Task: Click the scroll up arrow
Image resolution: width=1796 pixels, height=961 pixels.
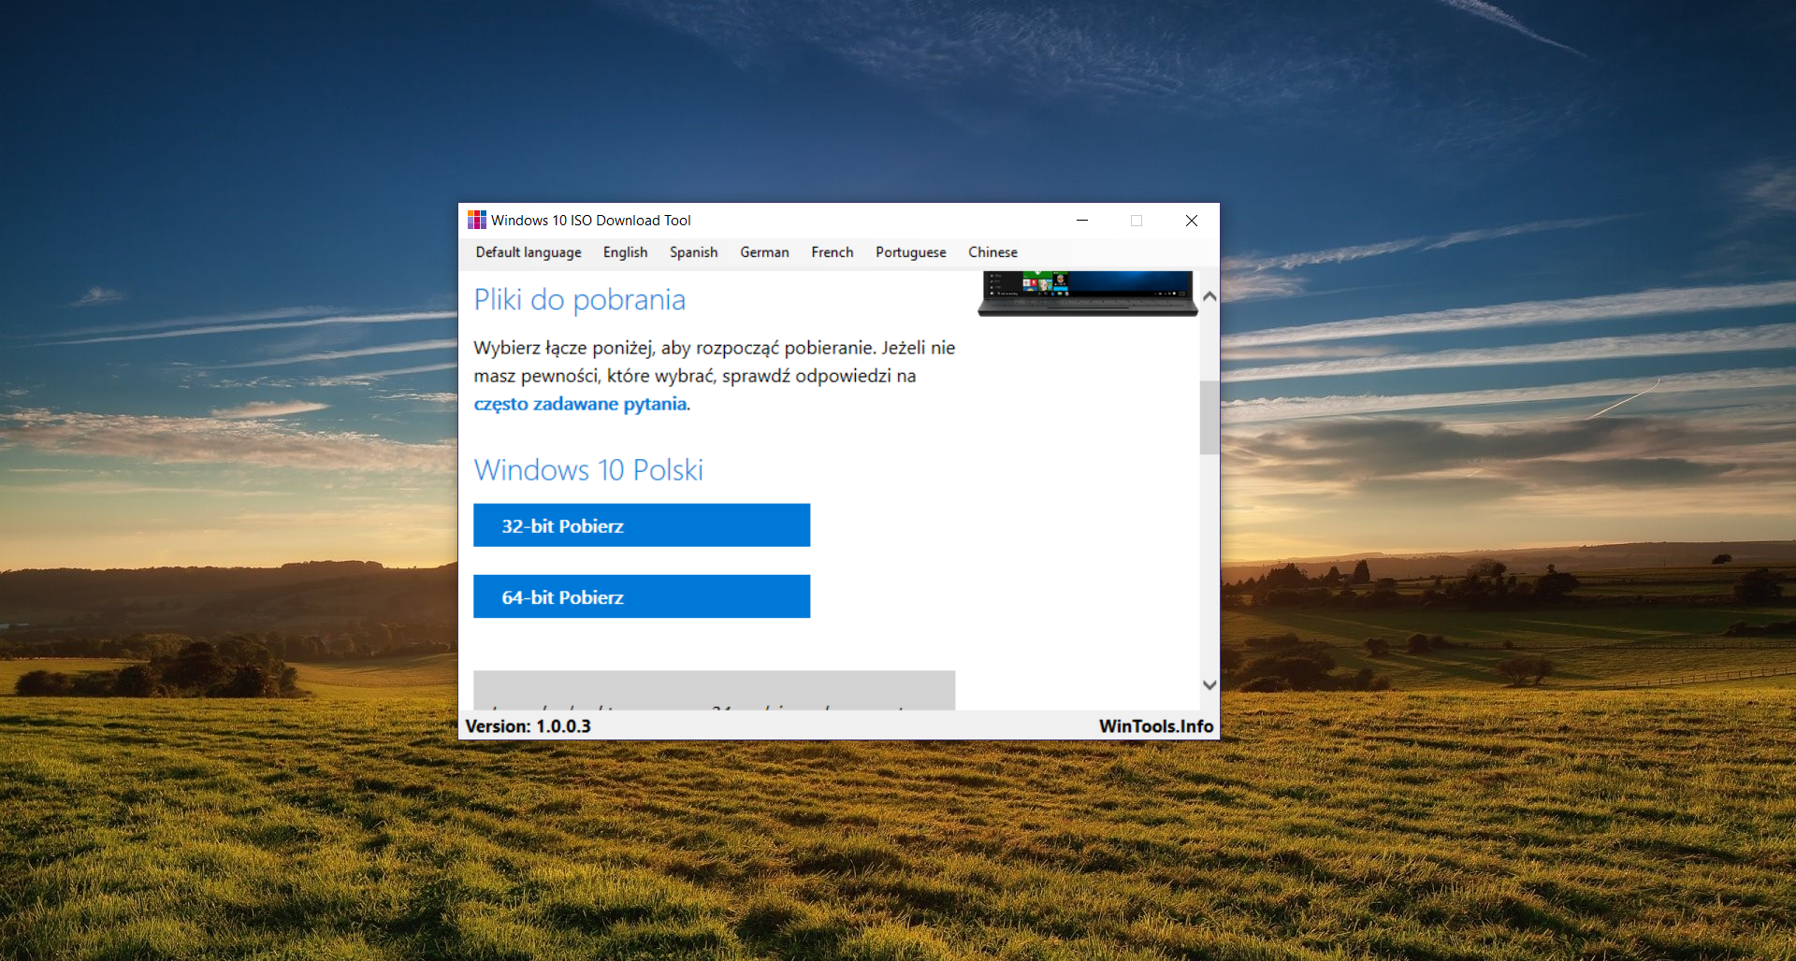Action: (1209, 296)
